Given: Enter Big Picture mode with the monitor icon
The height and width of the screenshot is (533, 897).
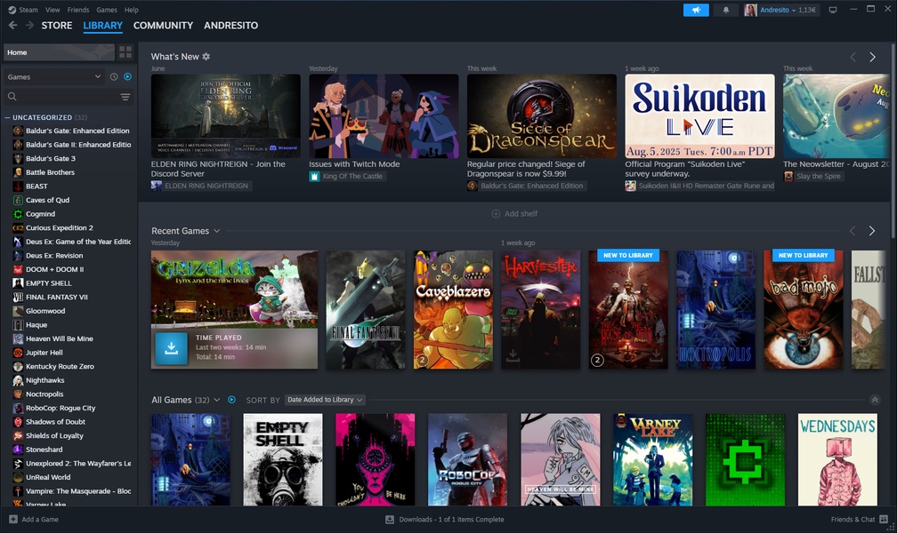Looking at the screenshot, I should click(x=832, y=9).
